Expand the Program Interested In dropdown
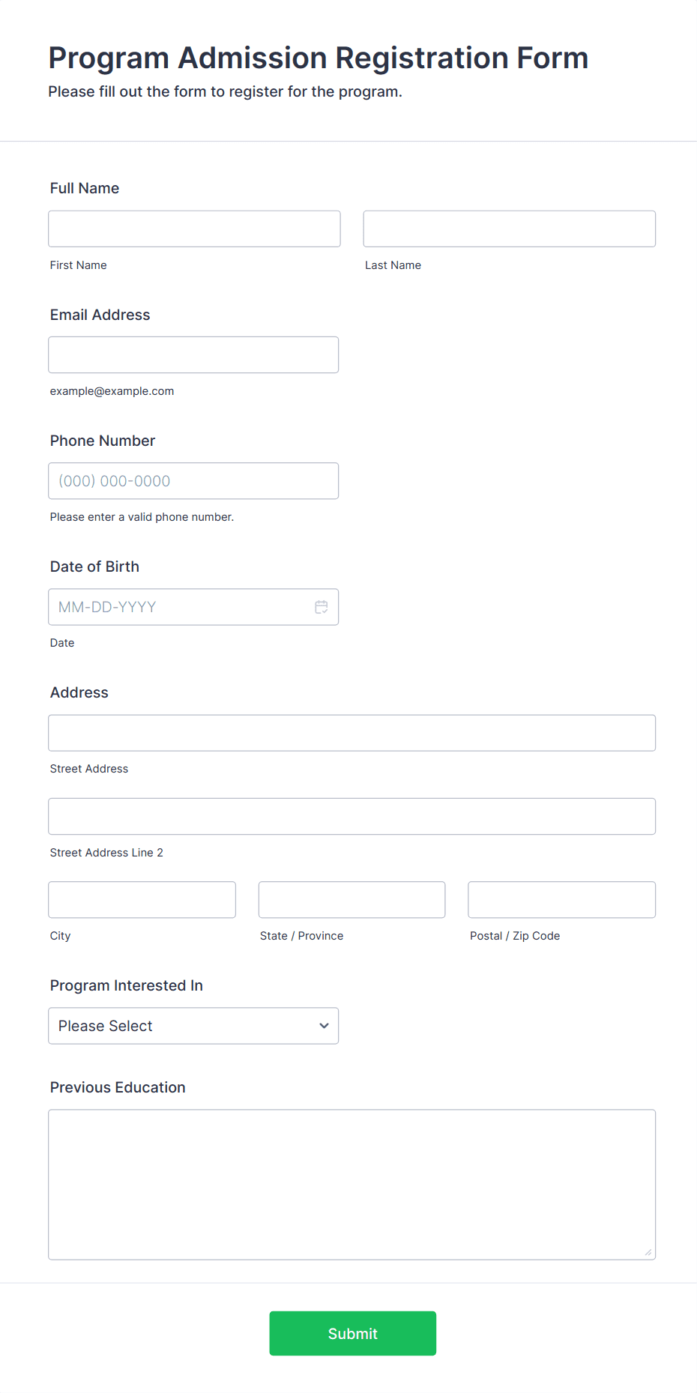Screen dimensions: 697x1393 click(193, 1026)
